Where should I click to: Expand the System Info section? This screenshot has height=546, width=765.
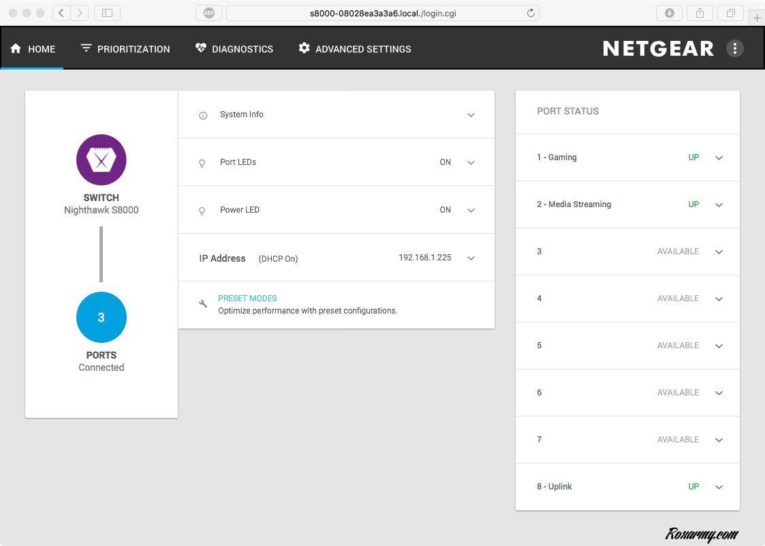tap(471, 115)
